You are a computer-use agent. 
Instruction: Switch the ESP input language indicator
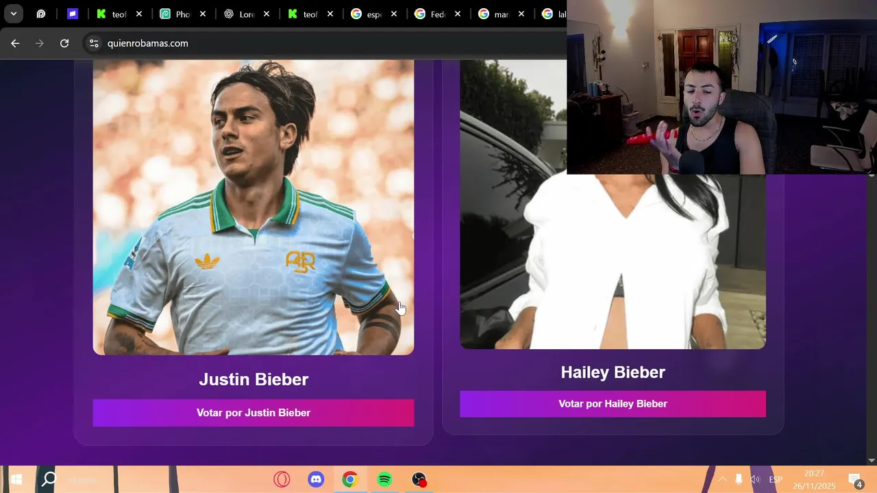point(776,479)
